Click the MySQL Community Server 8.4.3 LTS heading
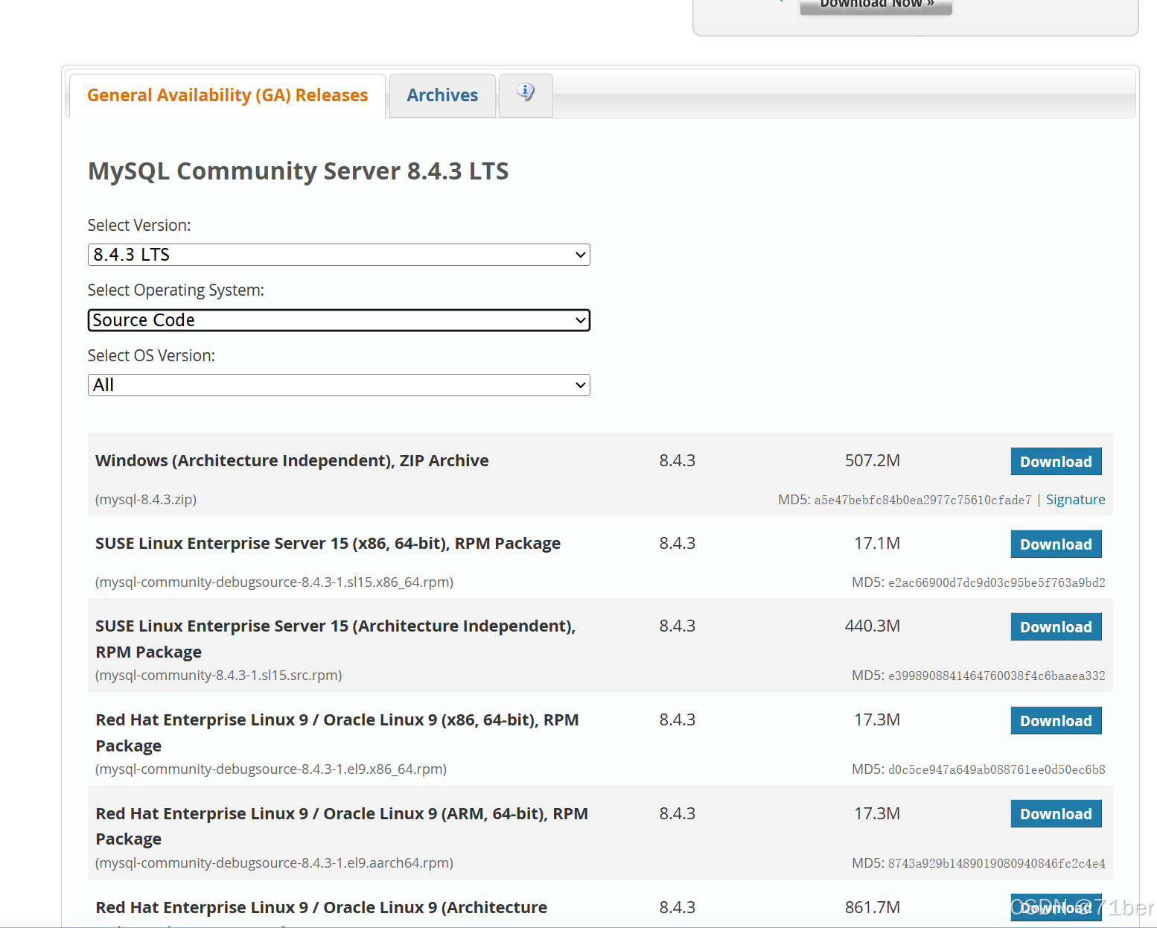 [298, 171]
